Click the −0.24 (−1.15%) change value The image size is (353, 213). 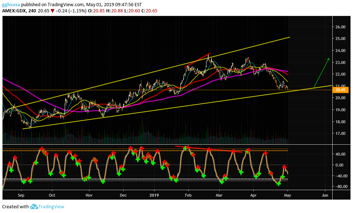pos(71,11)
